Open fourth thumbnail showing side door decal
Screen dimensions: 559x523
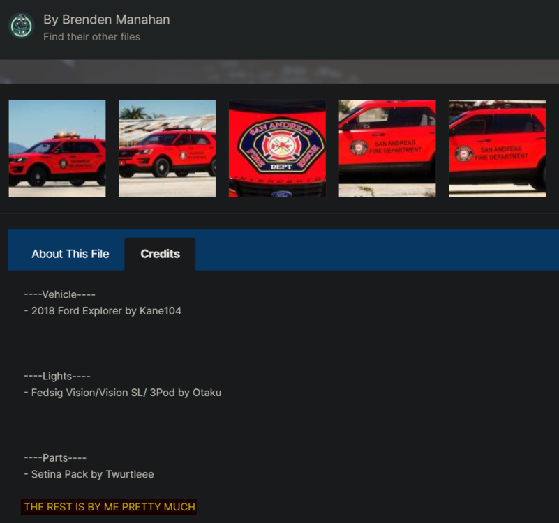point(387,149)
